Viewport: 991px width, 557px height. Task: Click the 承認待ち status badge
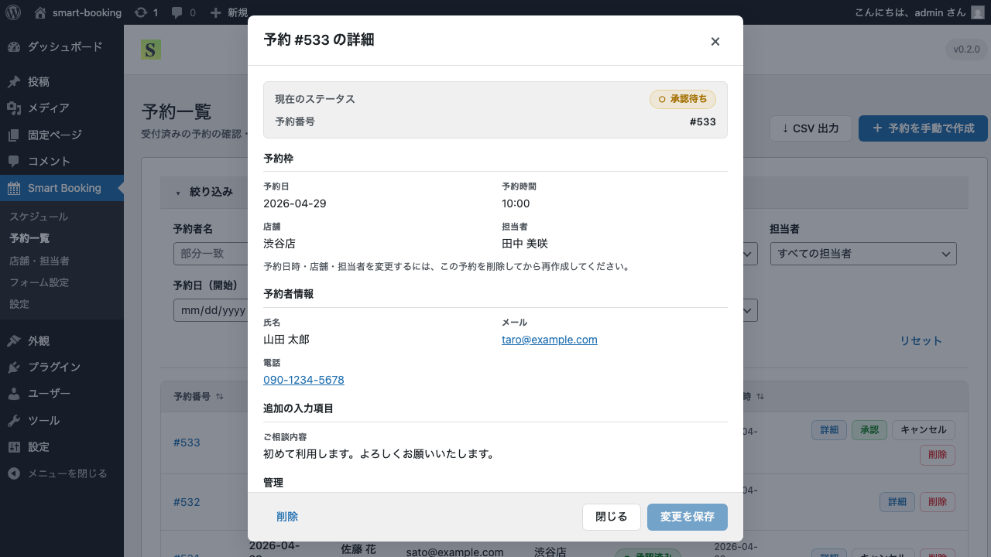tap(683, 99)
